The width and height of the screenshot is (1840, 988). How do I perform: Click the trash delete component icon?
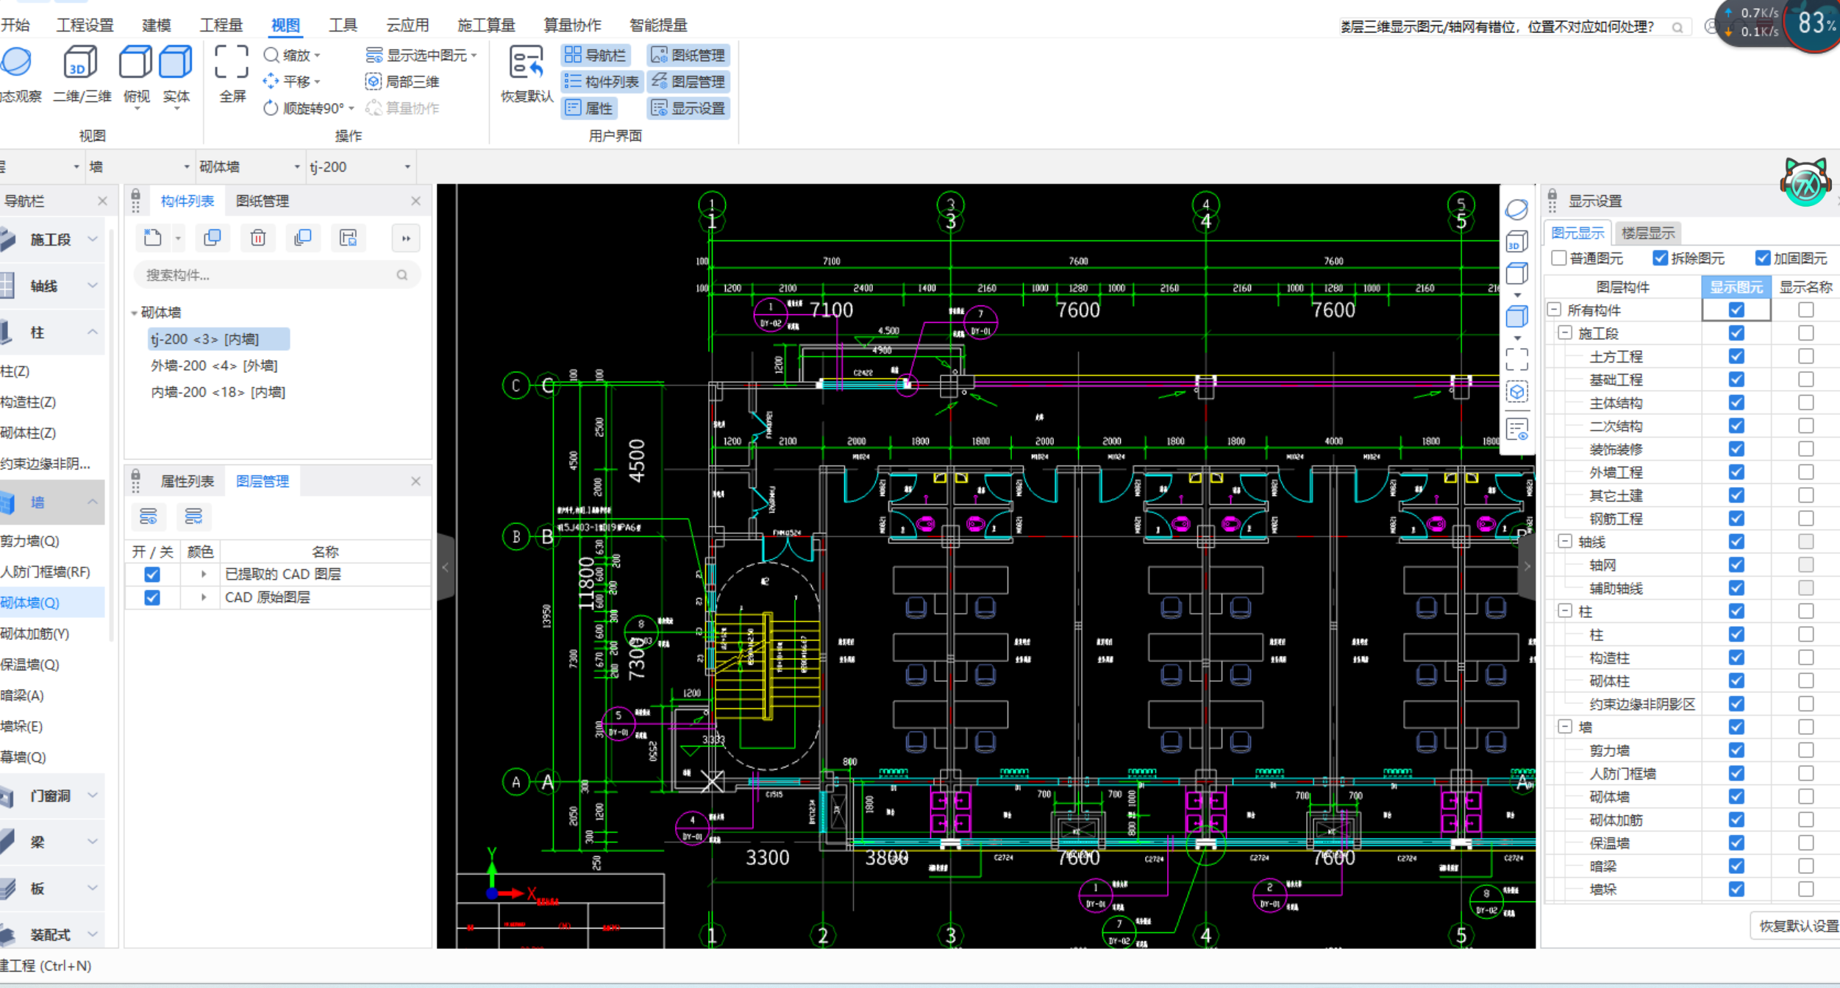(257, 238)
